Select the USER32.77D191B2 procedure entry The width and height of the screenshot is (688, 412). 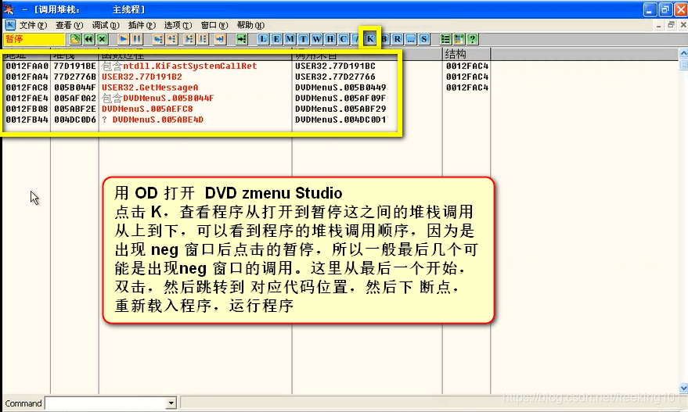click(142, 77)
